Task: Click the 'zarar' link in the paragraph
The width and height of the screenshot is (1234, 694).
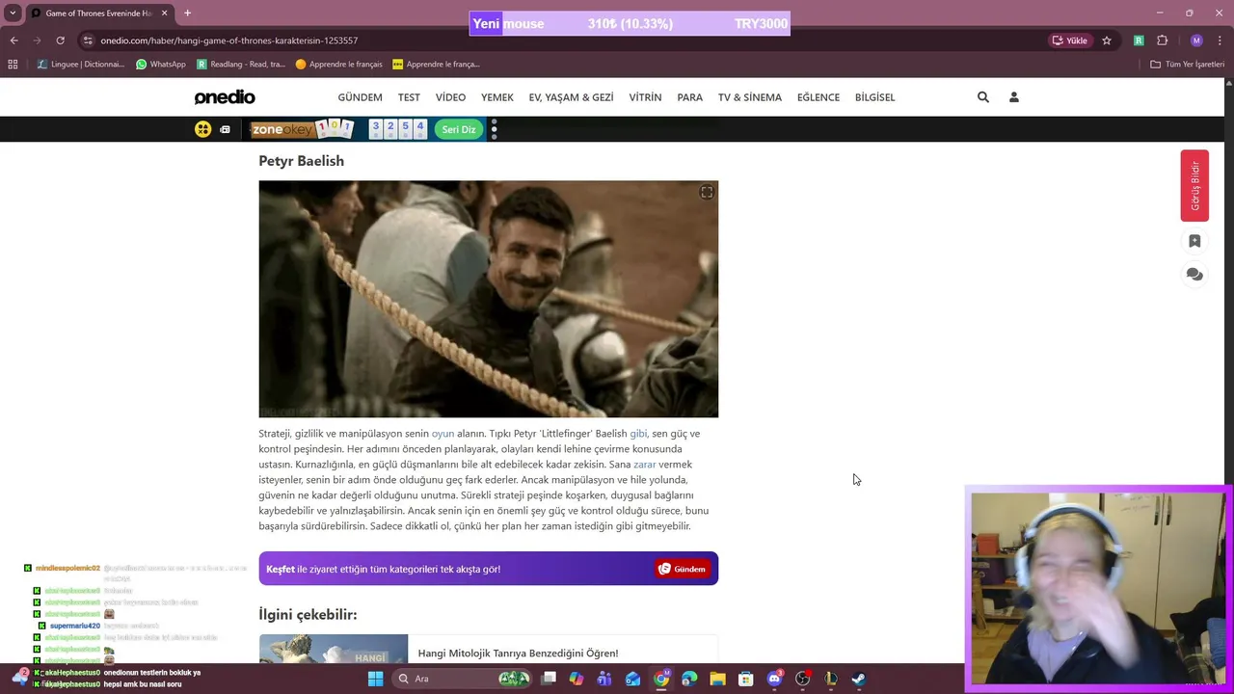Action: point(644,465)
